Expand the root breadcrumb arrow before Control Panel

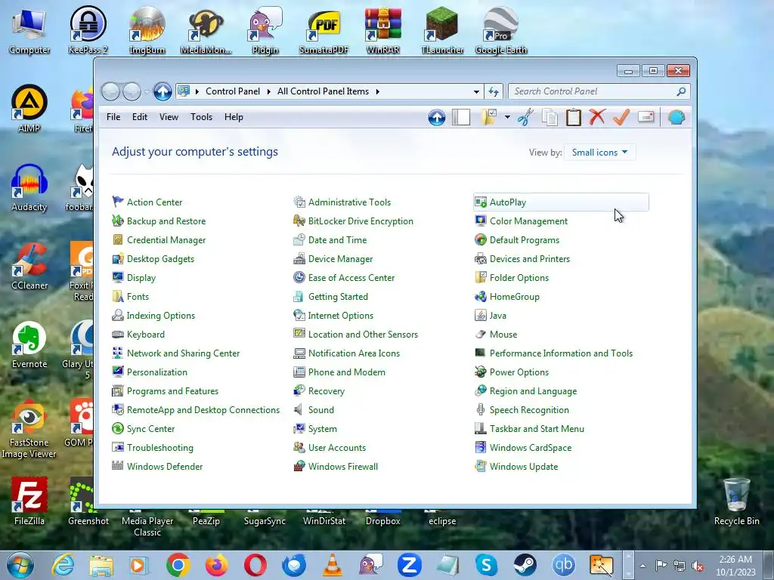click(197, 91)
